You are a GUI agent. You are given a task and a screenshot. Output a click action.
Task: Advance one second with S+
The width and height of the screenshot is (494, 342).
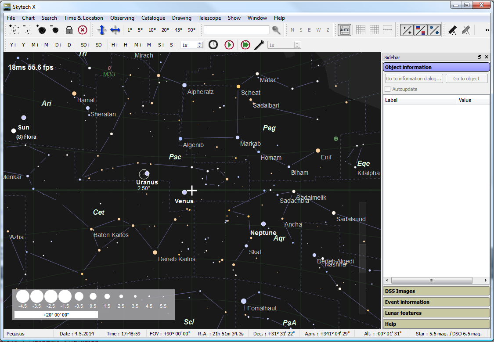point(161,45)
